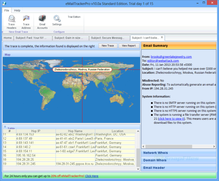Click the View Report button
Screen dimensions: 219x181
[129, 46]
